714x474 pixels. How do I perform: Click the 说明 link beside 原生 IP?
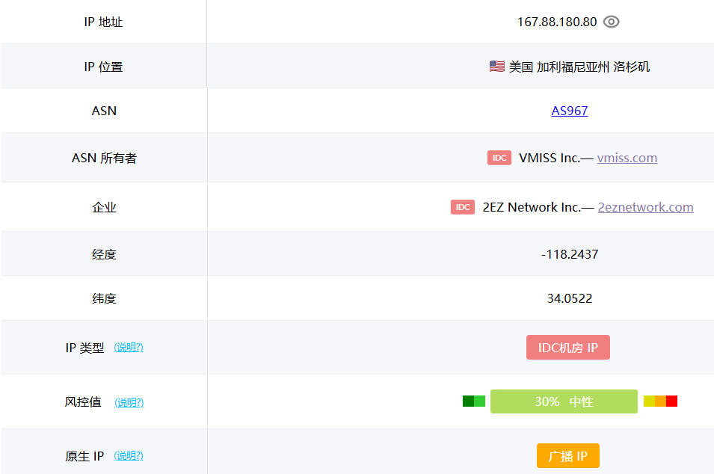129,456
